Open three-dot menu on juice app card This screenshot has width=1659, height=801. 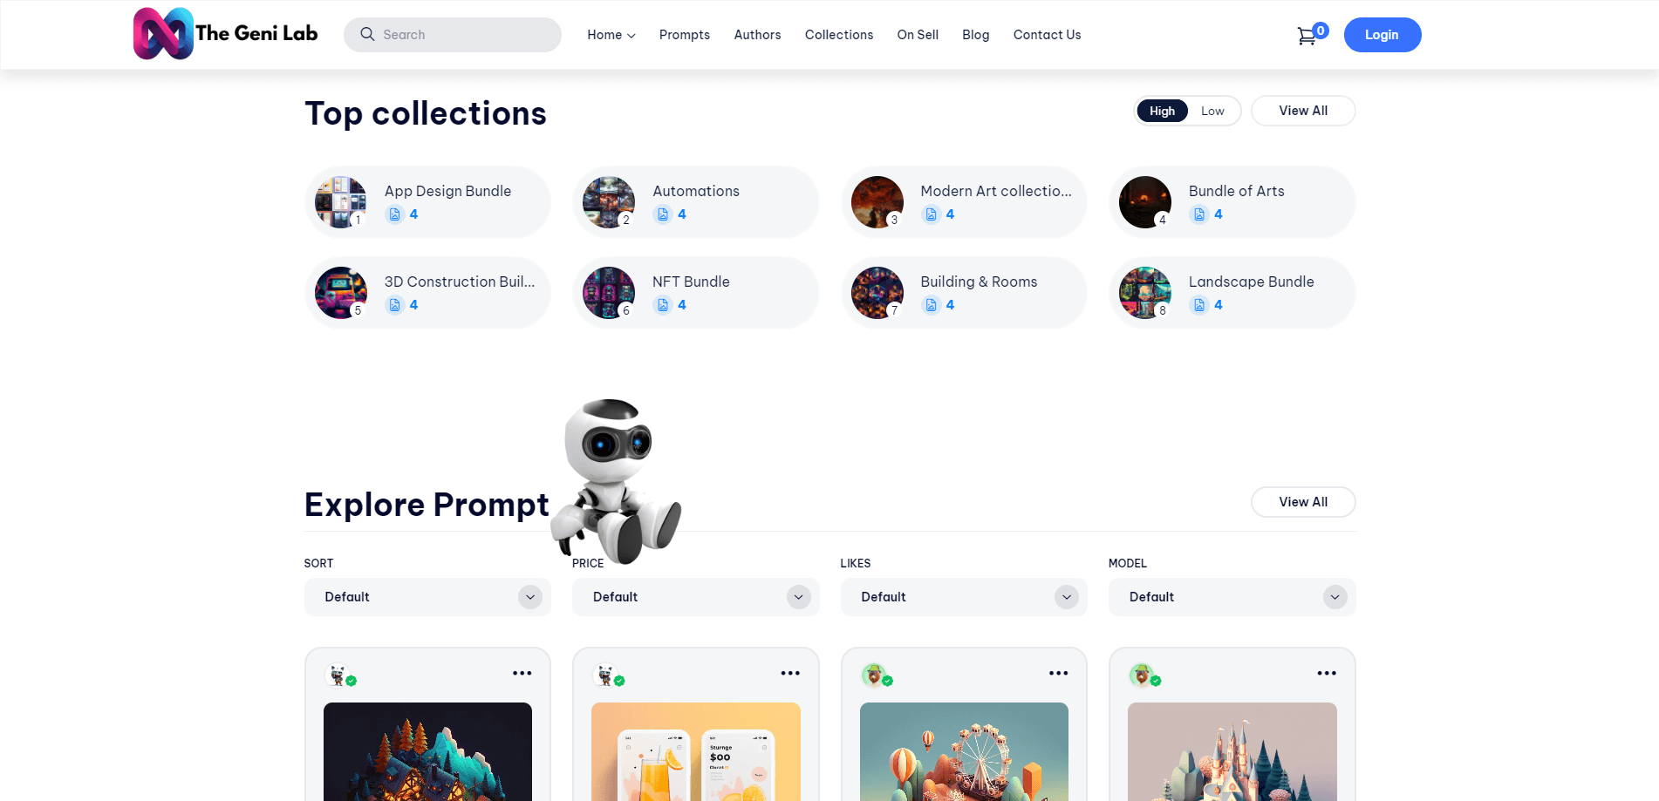(789, 673)
